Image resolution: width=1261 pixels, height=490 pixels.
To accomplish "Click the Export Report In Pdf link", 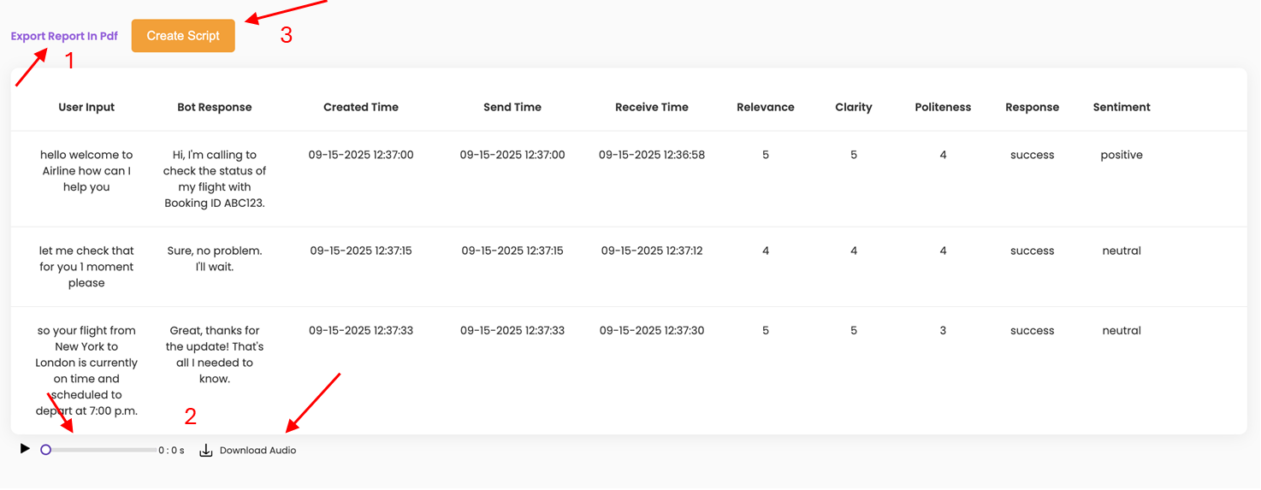I will click(64, 37).
